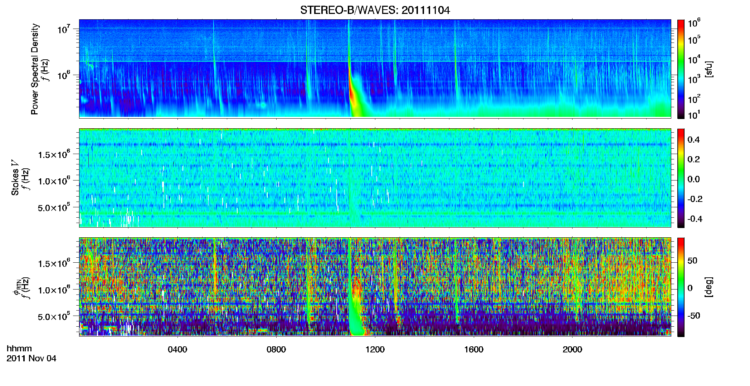Screen dimensions: 750x386
Task: Click the Stokes V spectrogram panel
Action: pyautogui.click(x=375, y=178)
